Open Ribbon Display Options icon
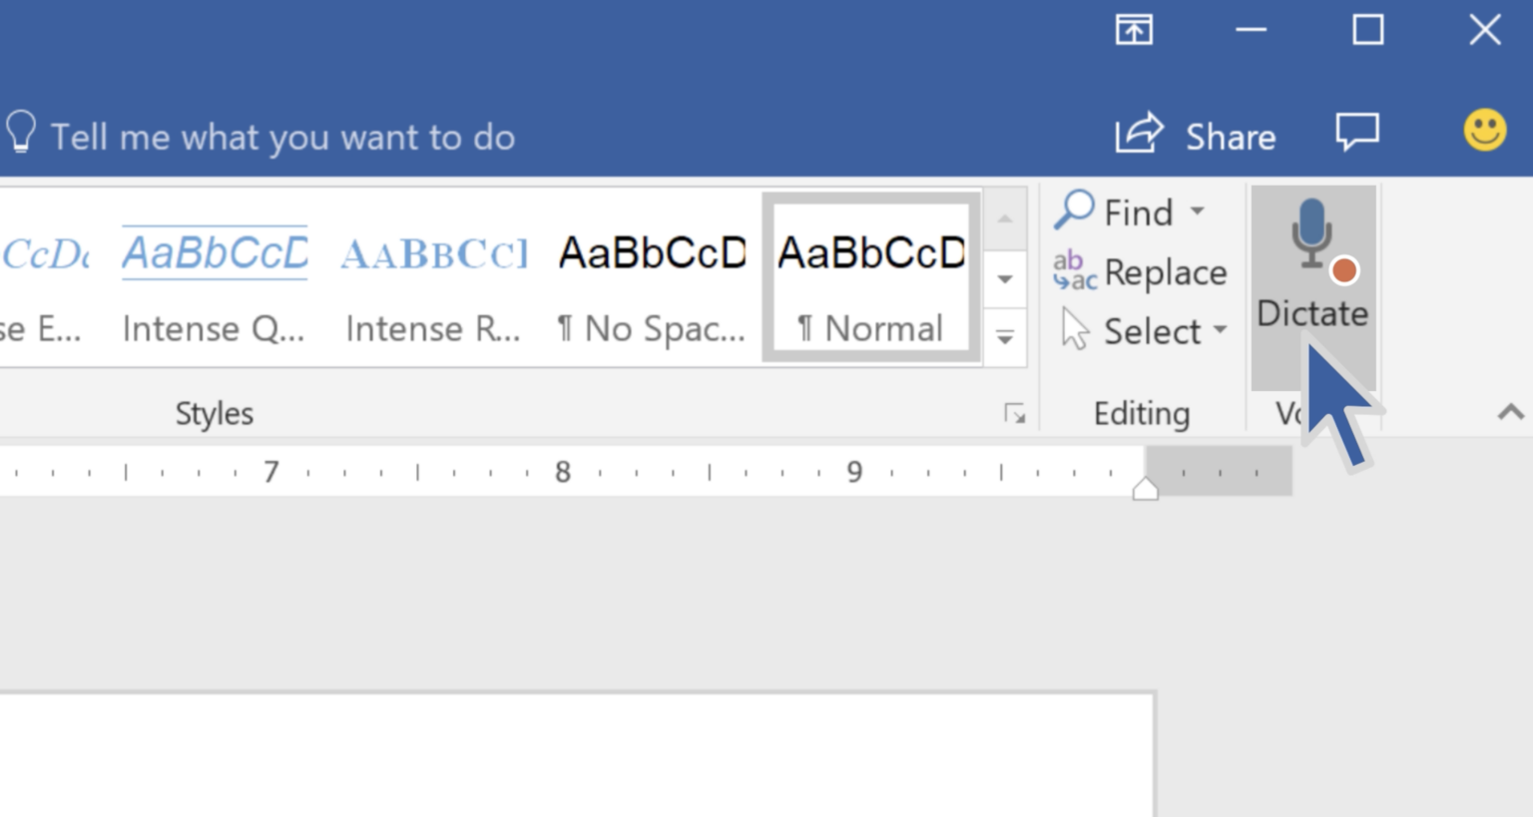 click(1134, 30)
